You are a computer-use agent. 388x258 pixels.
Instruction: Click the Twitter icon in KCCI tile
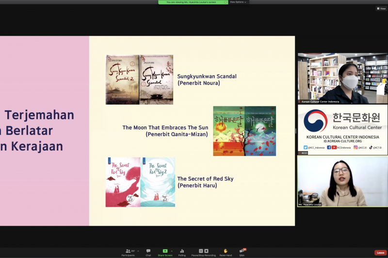tap(306, 147)
